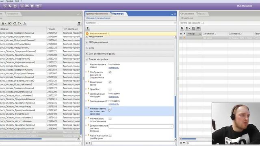260x146 pixels.
Task: Click the star column header in ads table
Action: [181, 34]
